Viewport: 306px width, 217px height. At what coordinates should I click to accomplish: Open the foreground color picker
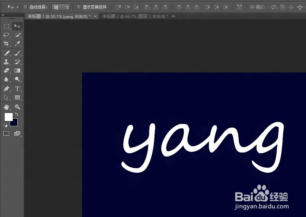8,116
